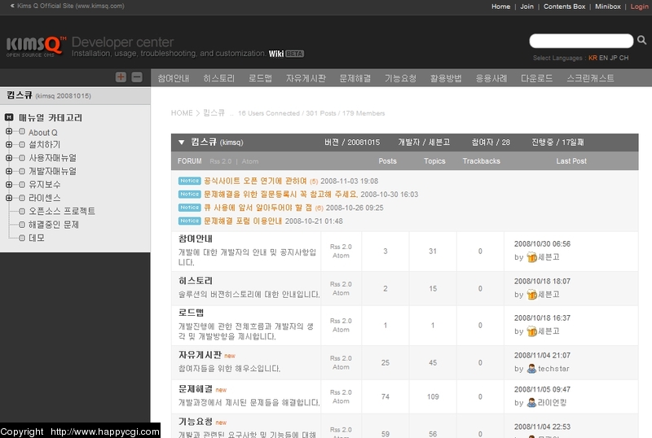Select the 데모 tree item
Viewport: 652px width, 438px height.
pyautogui.click(x=36, y=238)
